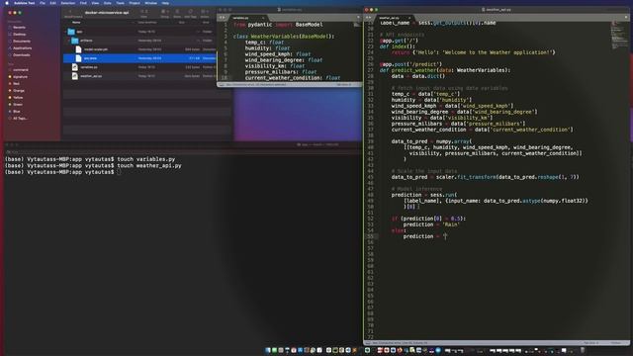
Task: Open Finder Action menu icon
Action: coord(205,12)
